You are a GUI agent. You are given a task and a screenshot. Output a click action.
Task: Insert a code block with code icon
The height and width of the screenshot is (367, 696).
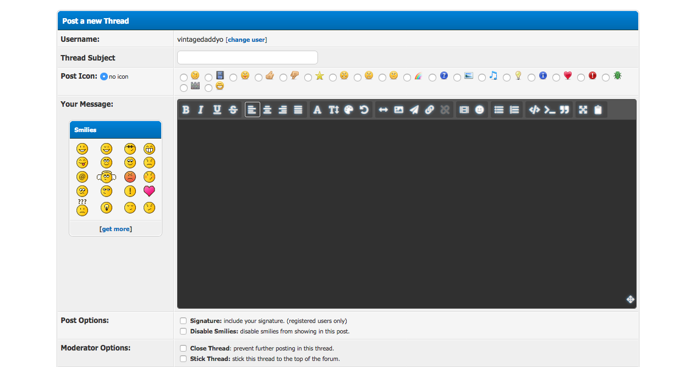[534, 110]
